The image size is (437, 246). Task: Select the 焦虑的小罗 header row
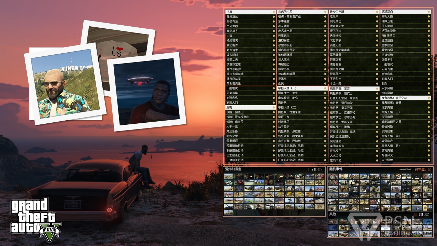tap(302, 12)
